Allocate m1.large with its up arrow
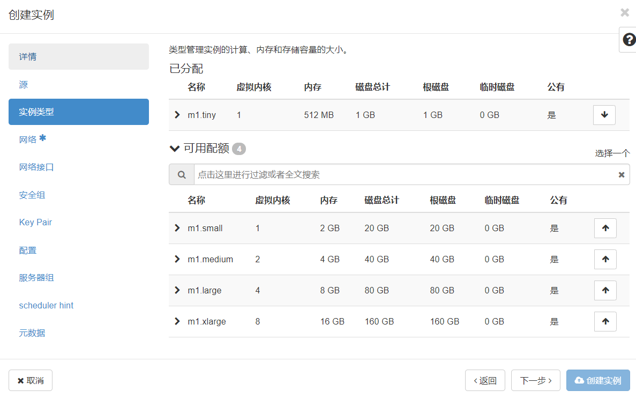636x398 pixels. pyautogui.click(x=605, y=290)
